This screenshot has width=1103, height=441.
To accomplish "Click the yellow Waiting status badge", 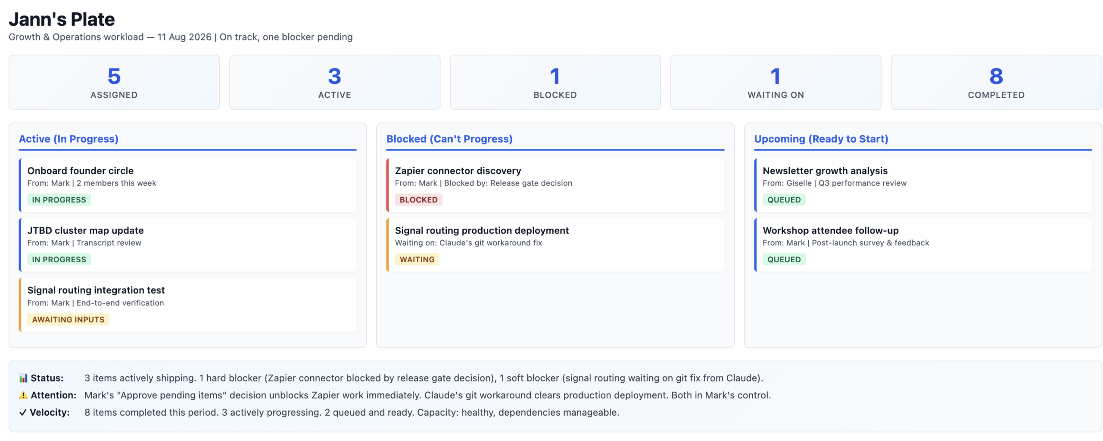I will click(417, 260).
